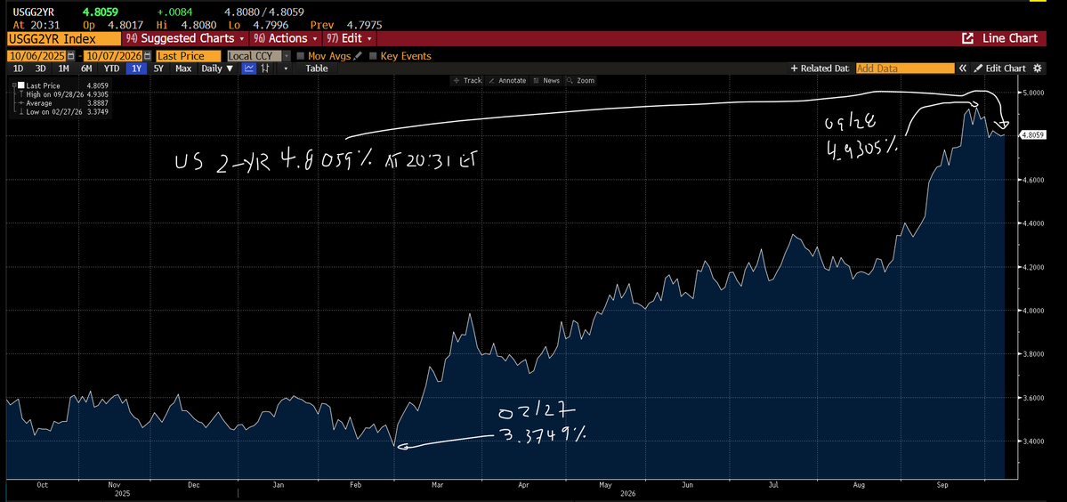Open the Actions dropdown menu

[285, 39]
